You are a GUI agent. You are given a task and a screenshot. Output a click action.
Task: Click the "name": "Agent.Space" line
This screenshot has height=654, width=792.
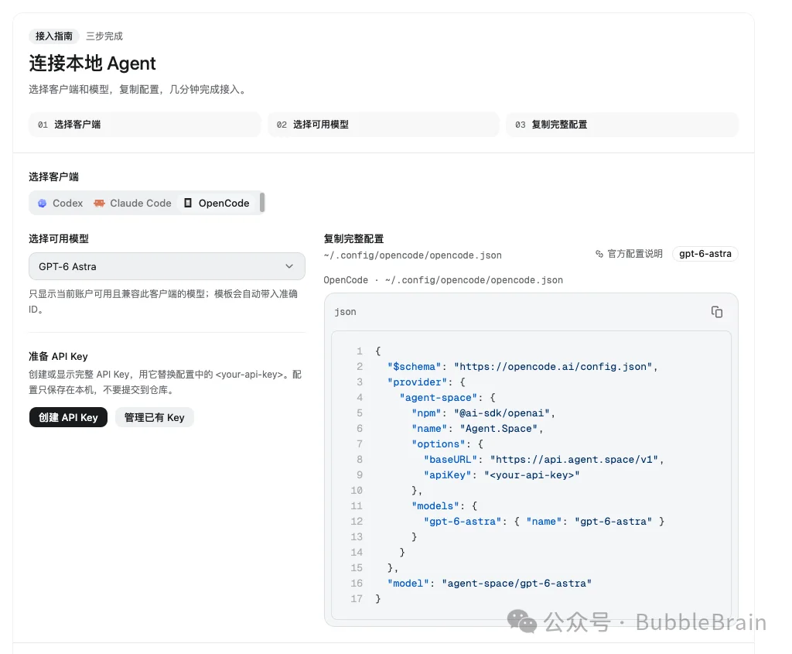click(477, 429)
